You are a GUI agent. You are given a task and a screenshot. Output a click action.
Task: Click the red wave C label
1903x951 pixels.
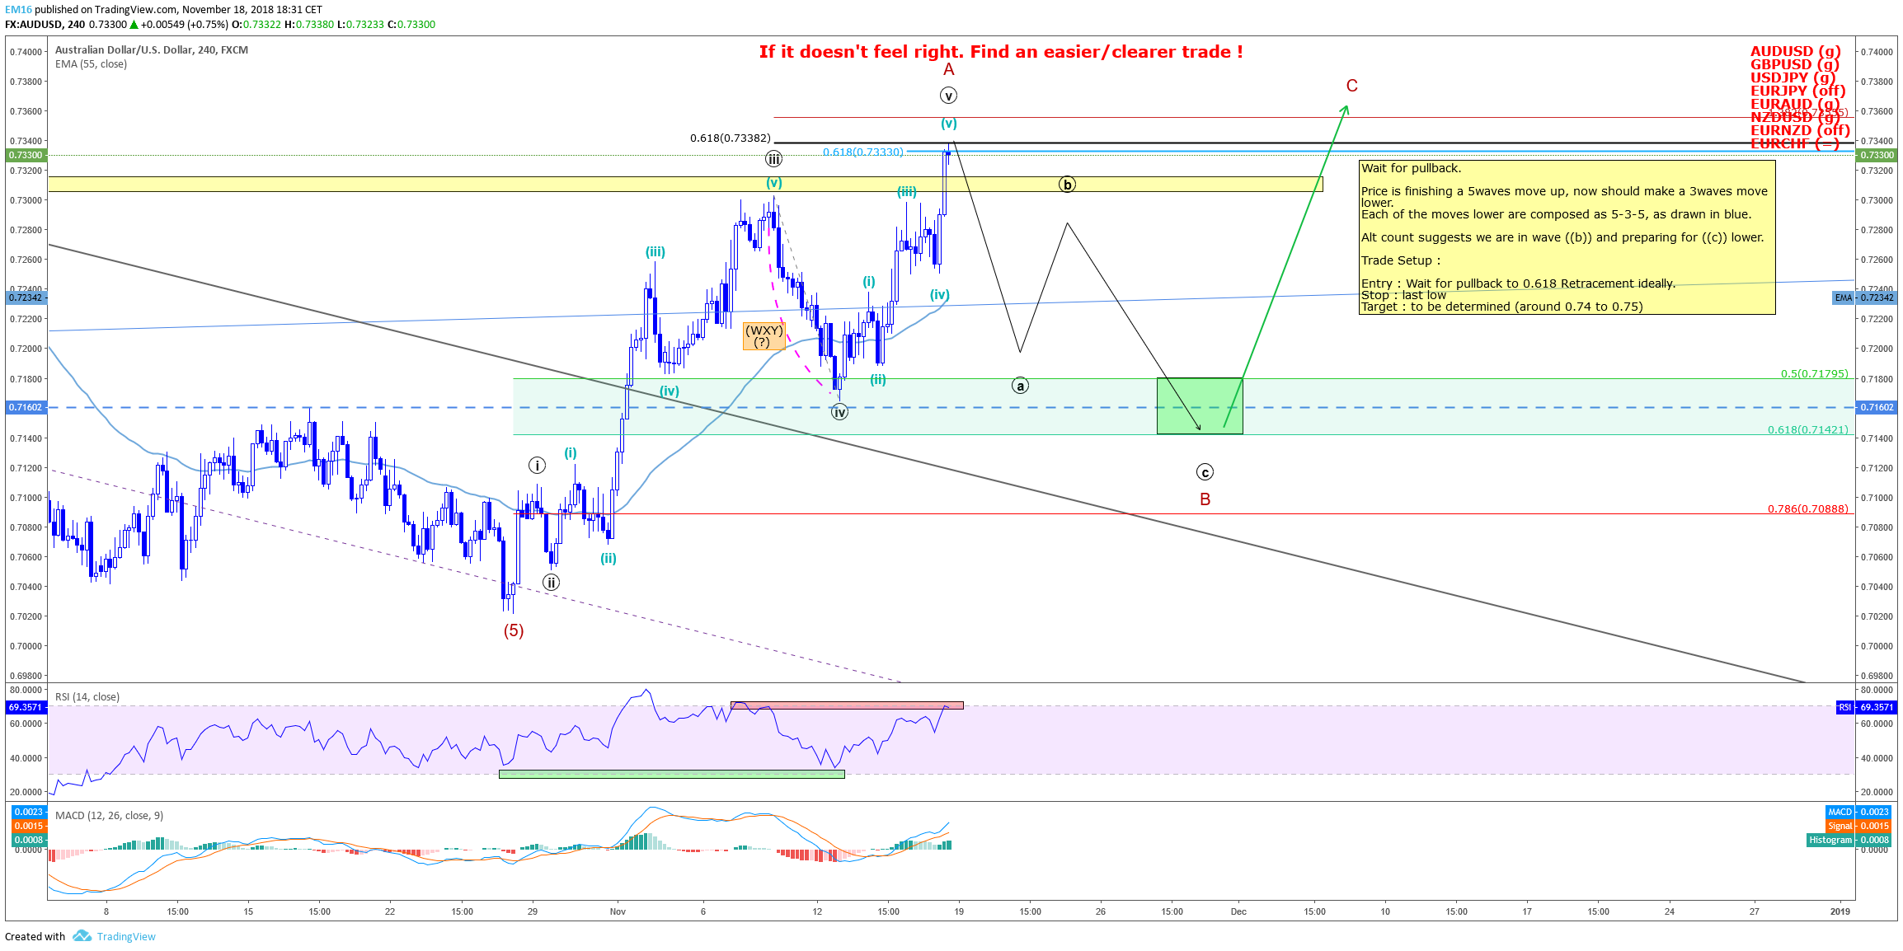click(x=1352, y=86)
